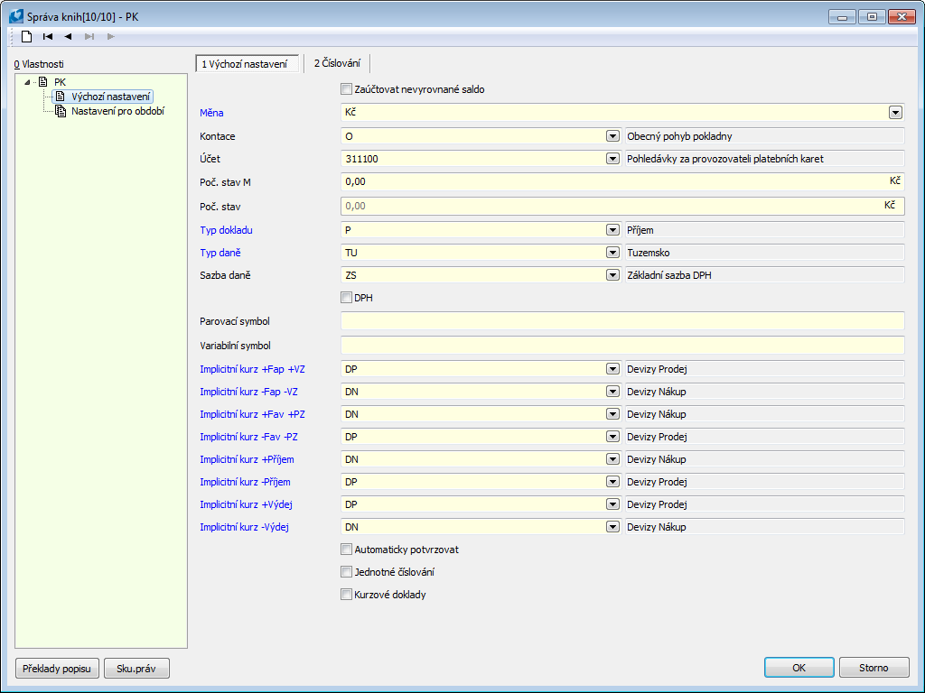Toggle the DPH checkbox
925x693 pixels.
[346, 298]
